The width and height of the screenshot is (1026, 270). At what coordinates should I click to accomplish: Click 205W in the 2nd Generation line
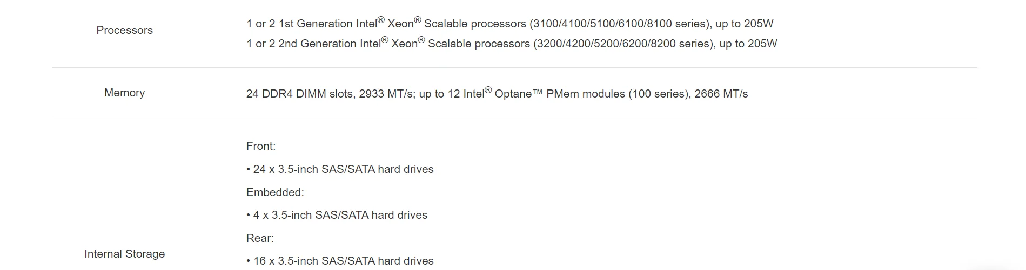pos(761,44)
